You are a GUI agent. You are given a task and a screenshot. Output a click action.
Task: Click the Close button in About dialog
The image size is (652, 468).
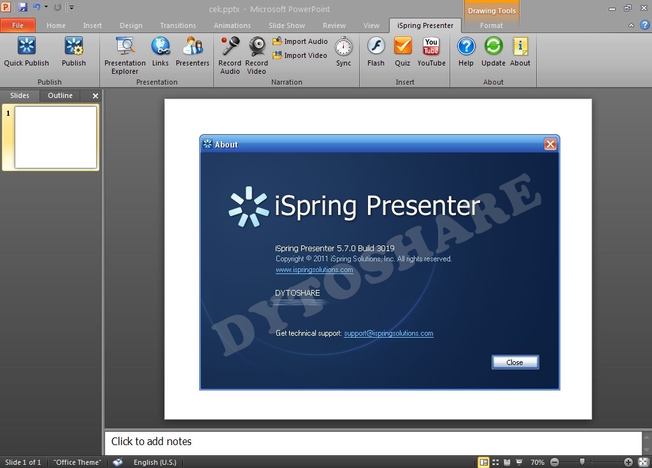pos(514,362)
